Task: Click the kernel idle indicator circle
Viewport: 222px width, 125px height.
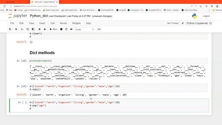Action: tap(211, 23)
